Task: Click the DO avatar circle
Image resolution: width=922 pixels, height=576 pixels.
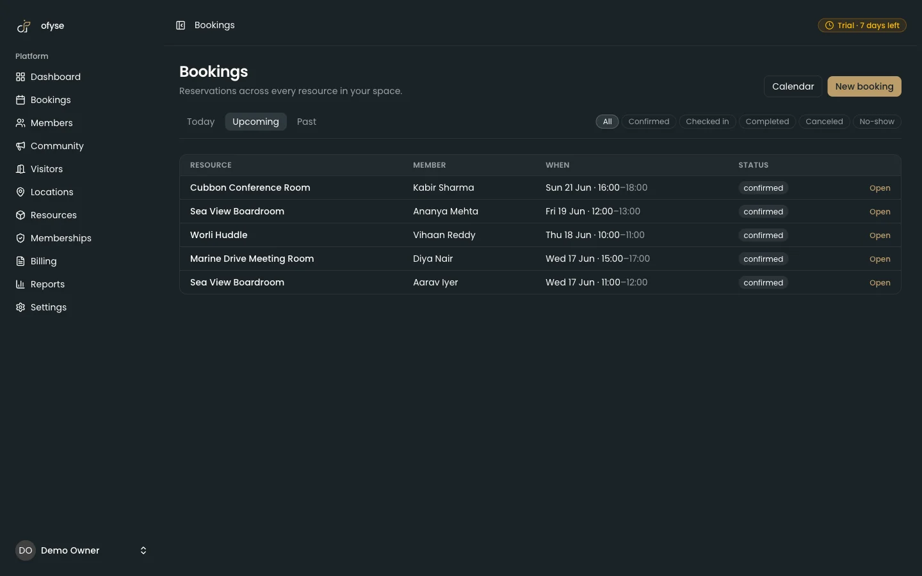Action: tap(26, 550)
